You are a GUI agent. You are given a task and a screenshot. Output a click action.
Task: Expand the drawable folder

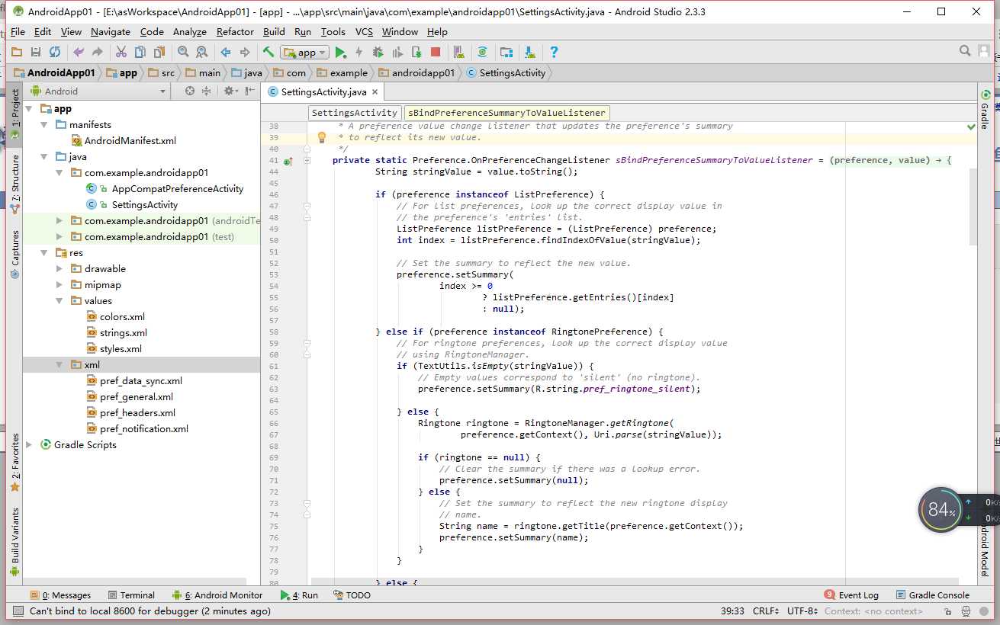pyautogui.click(x=59, y=268)
